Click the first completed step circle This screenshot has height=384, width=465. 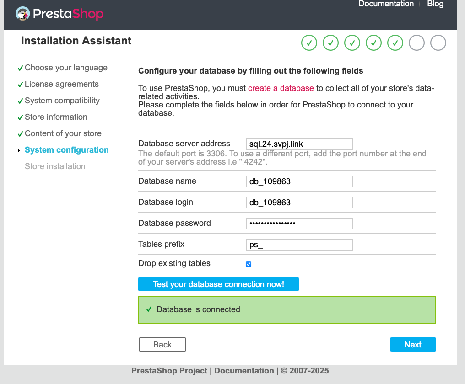309,43
